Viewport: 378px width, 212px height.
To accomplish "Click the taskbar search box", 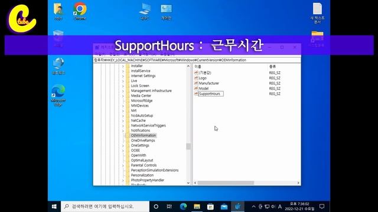I will [x=105, y=207].
